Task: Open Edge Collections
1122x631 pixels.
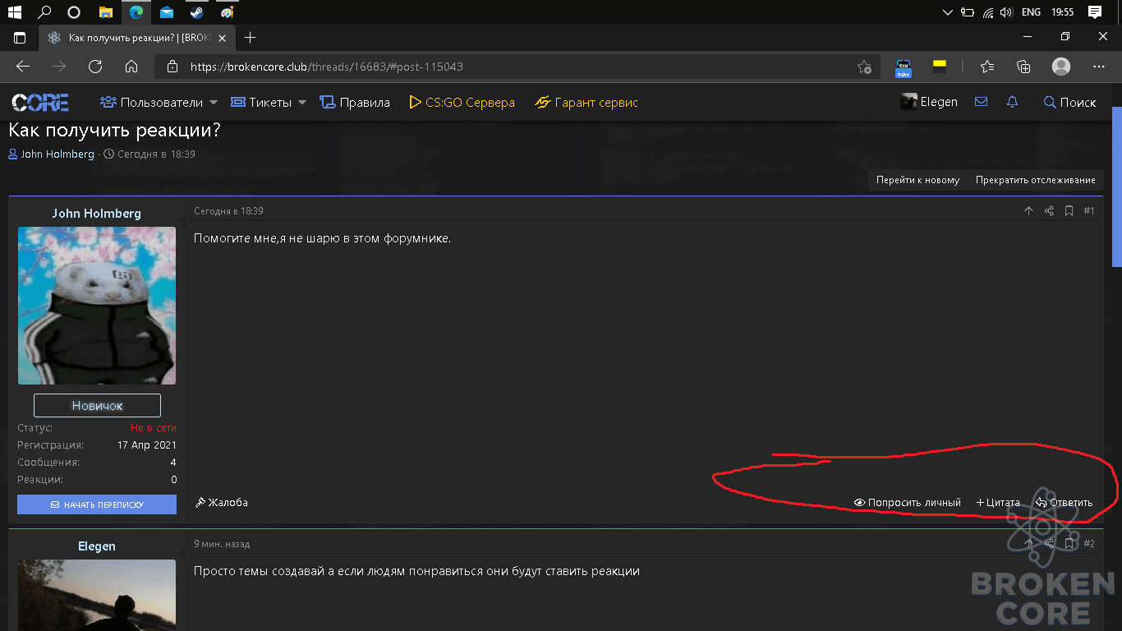Action: coord(1023,67)
